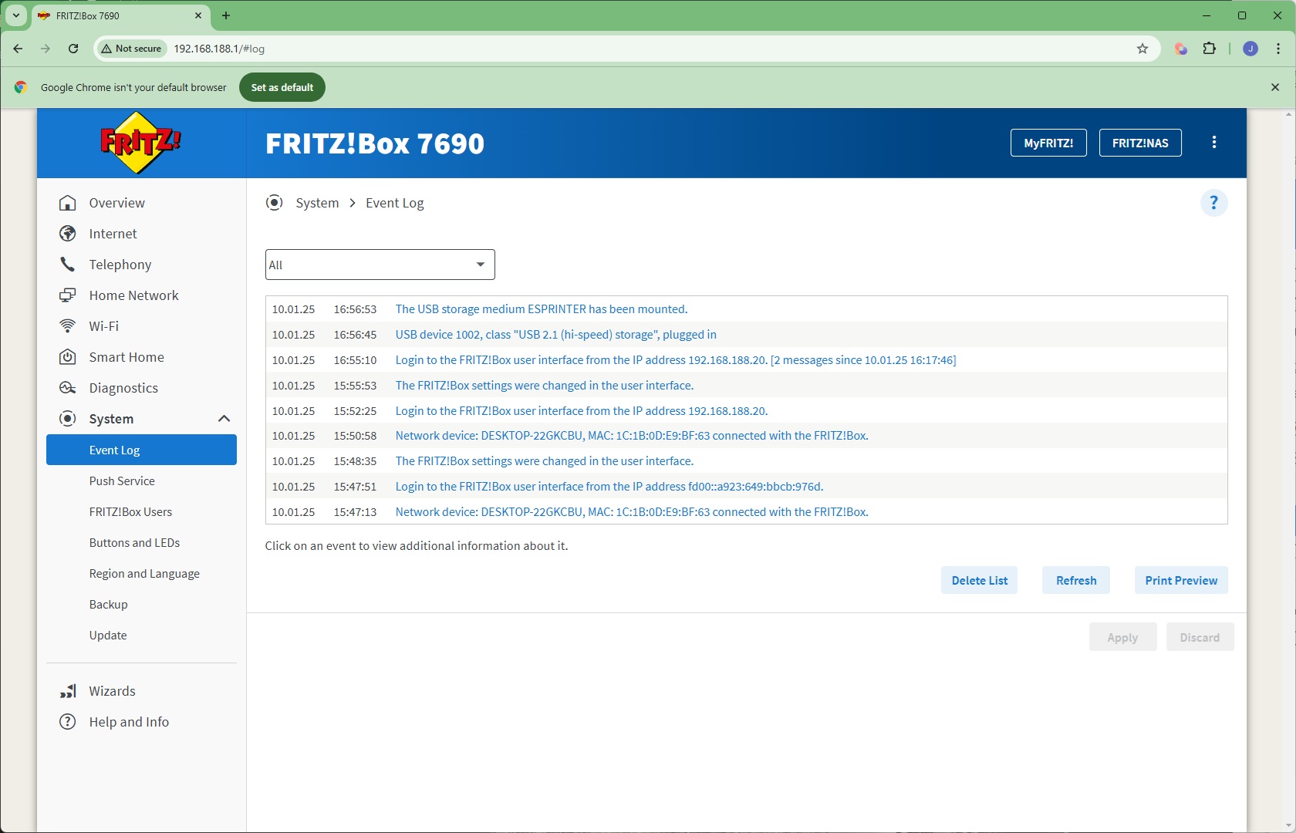Open the USB device 1002 plugged in event
1296x833 pixels.
point(556,335)
